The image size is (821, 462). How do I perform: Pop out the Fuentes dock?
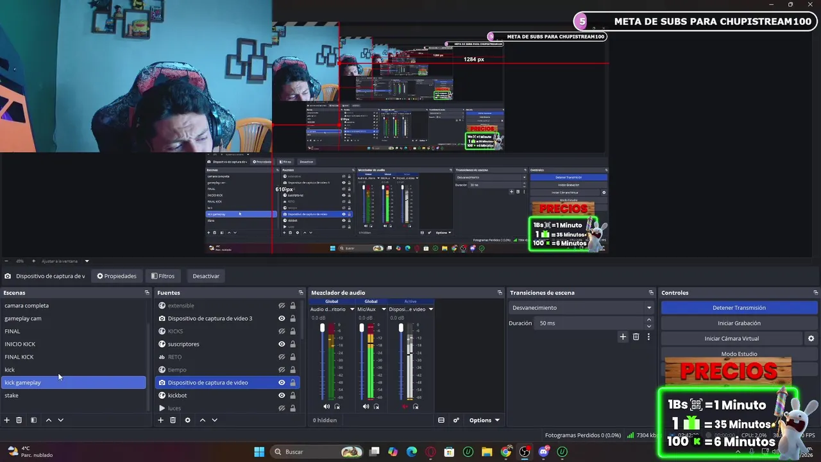(x=301, y=293)
